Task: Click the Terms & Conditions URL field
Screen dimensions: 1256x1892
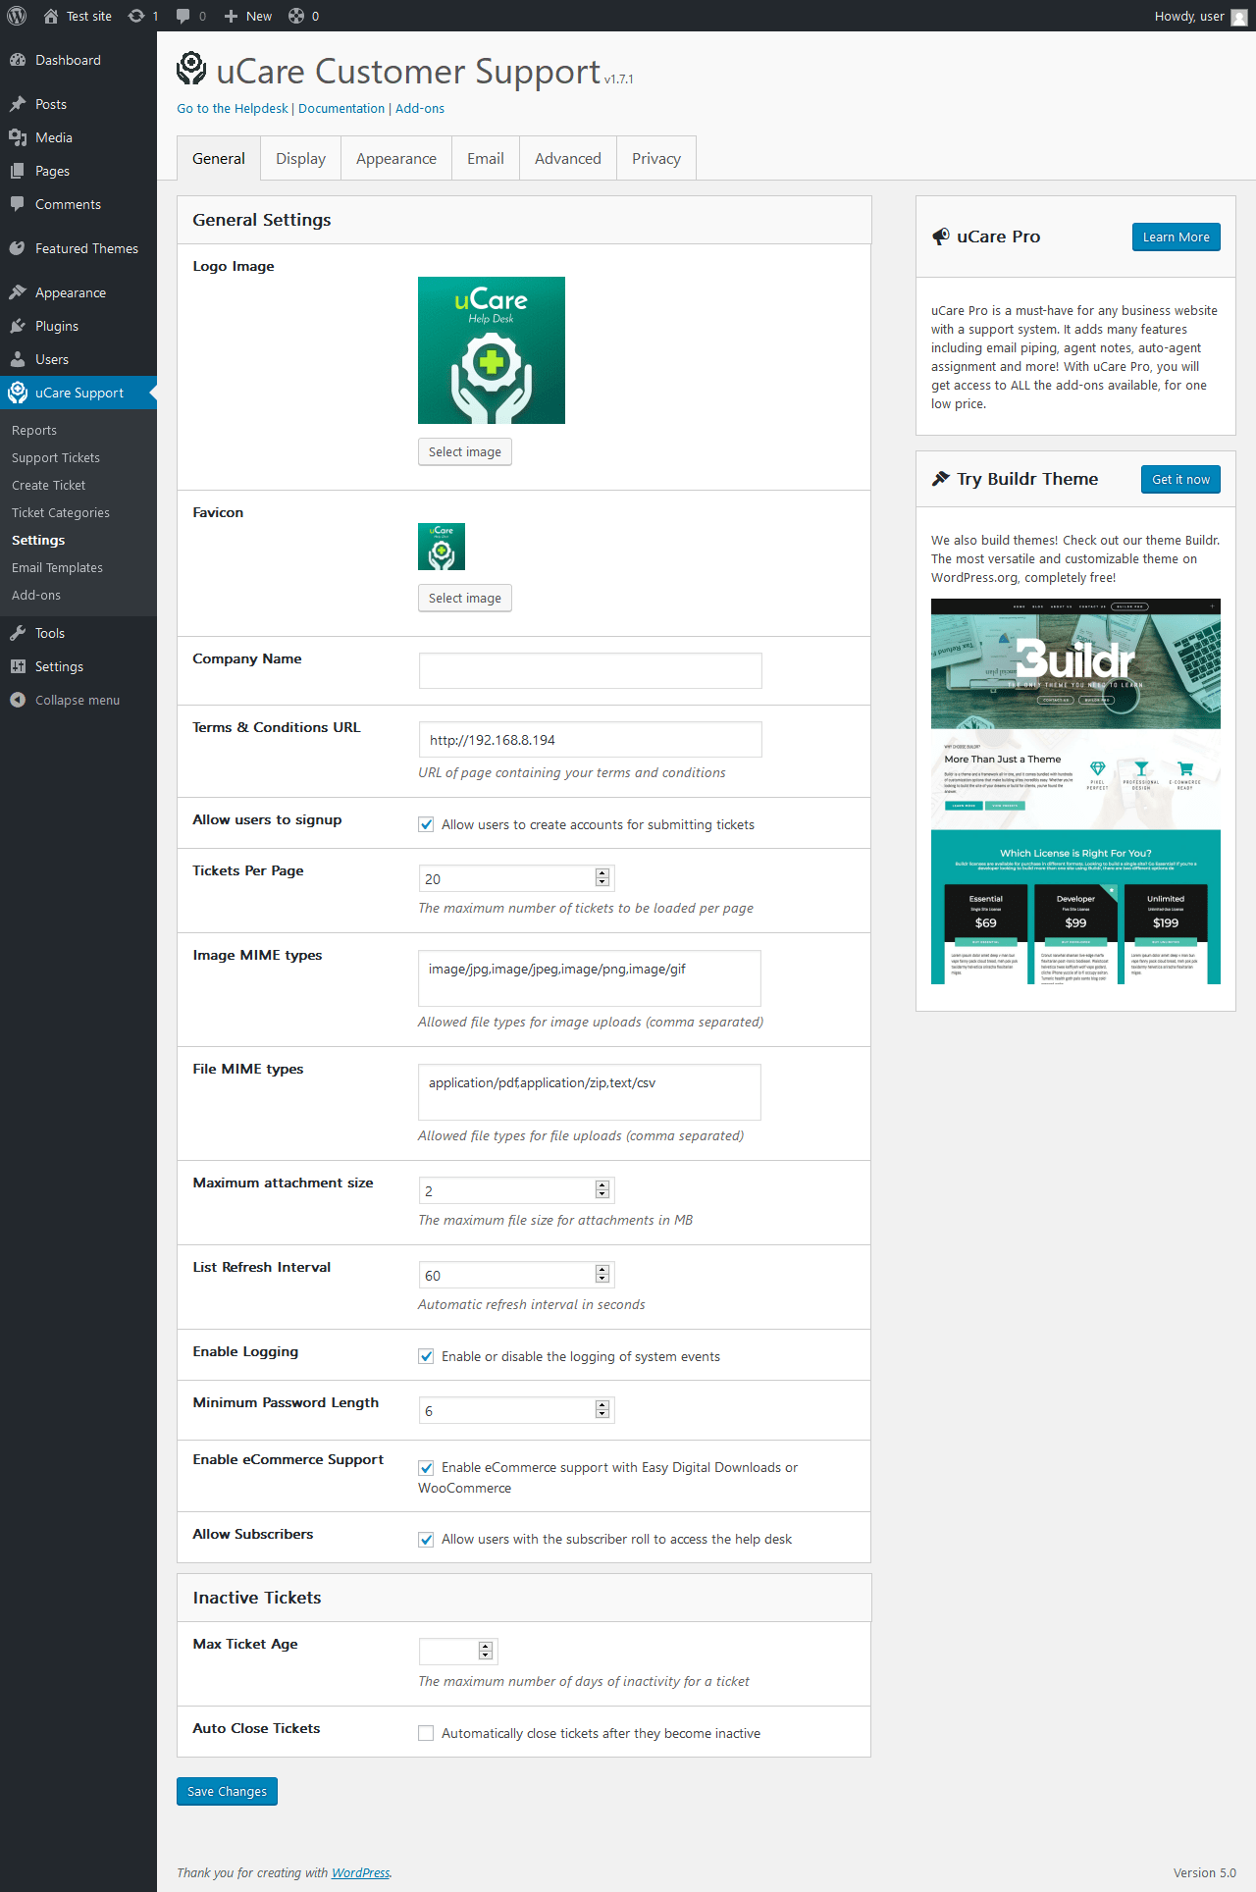Action: (x=590, y=739)
